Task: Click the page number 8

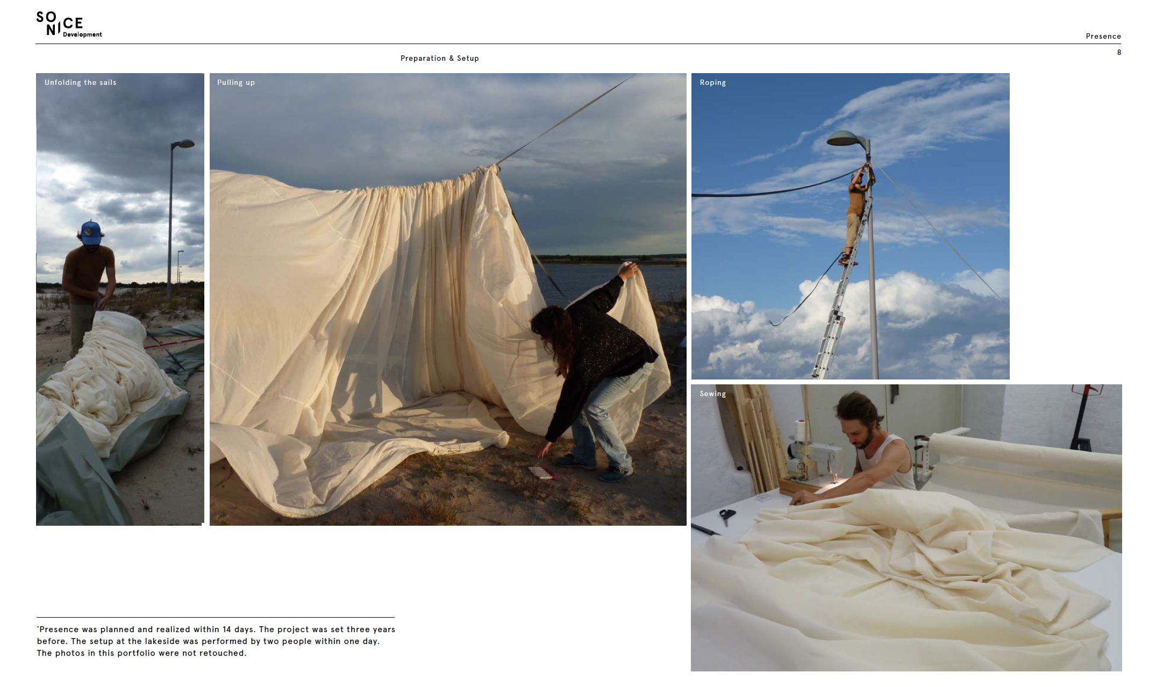Action: click(1119, 52)
